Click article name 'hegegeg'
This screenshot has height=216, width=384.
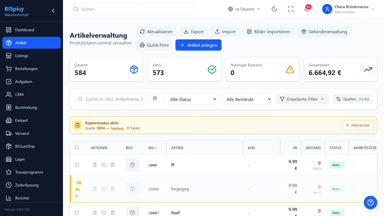coord(180,189)
